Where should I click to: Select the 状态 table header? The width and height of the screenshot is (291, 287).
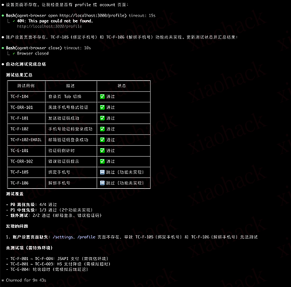[122, 86]
